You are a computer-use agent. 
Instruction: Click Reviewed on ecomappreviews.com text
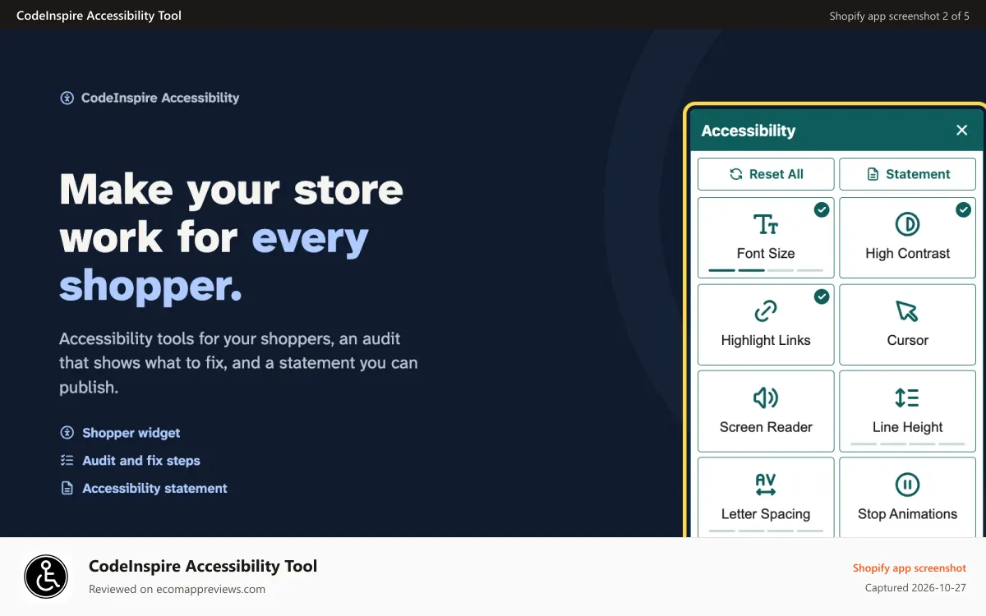[177, 589]
